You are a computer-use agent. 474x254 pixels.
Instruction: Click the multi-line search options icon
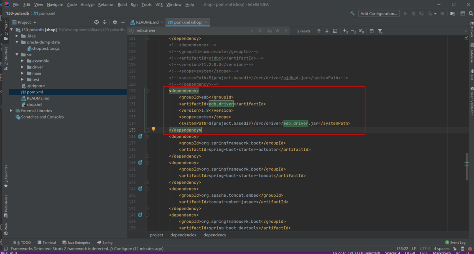pyautogui.click(x=372, y=31)
